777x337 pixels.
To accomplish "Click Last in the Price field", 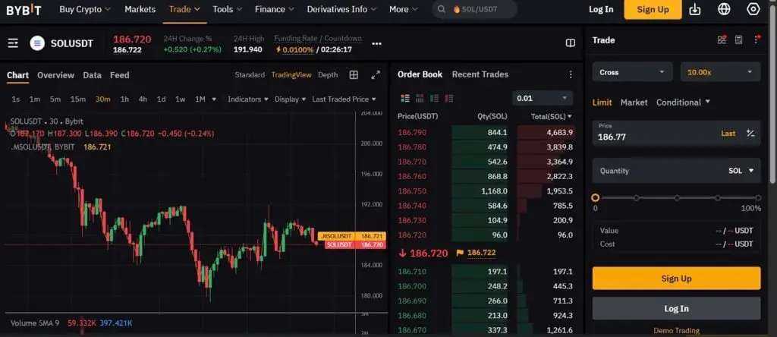I will (728, 134).
